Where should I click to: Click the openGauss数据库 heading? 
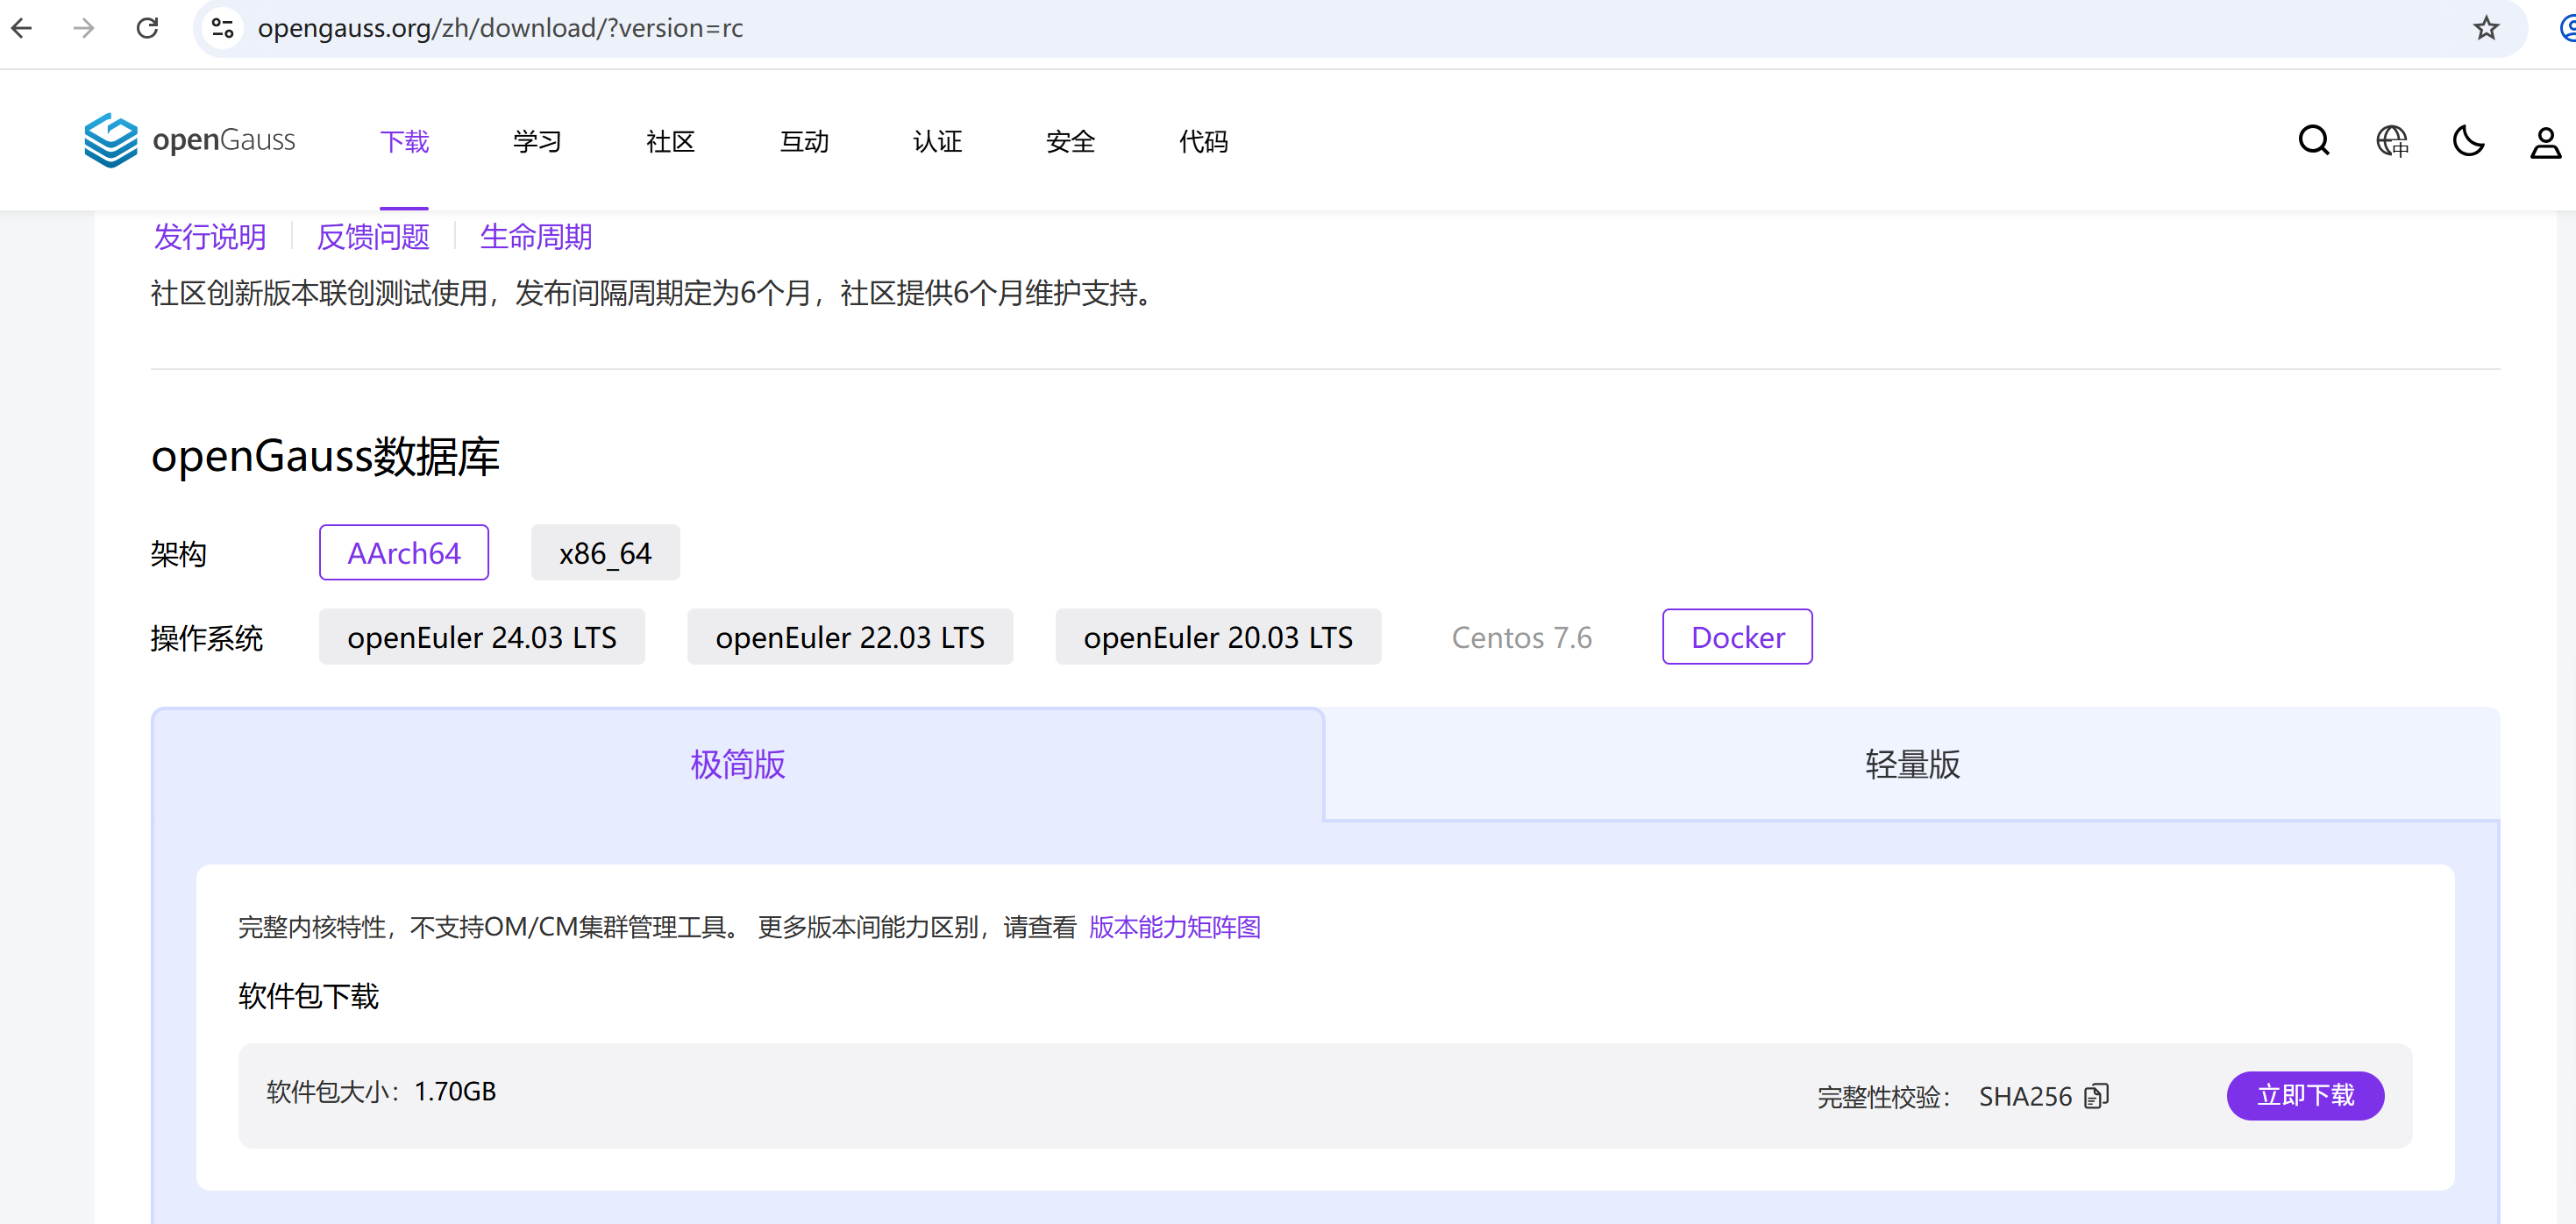pyautogui.click(x=325, y=456)
